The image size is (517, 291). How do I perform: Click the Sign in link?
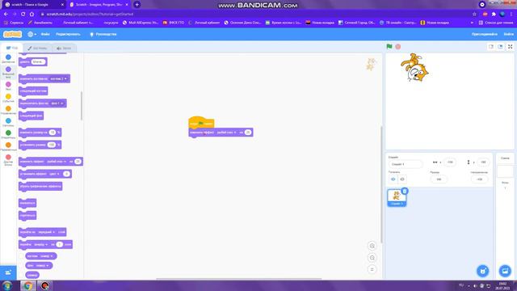[508, 34]
